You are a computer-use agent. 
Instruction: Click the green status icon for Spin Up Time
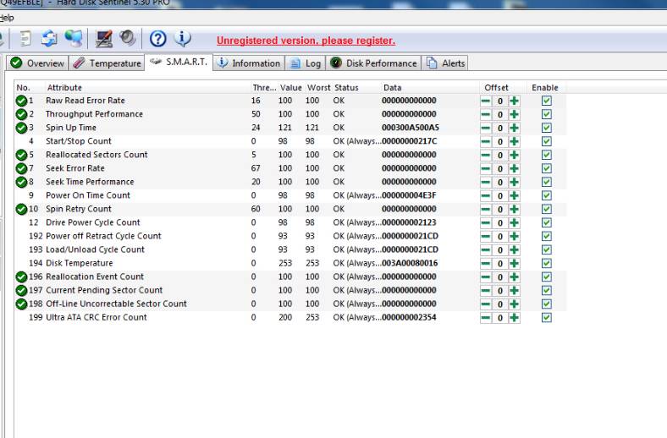pos(21,128)
